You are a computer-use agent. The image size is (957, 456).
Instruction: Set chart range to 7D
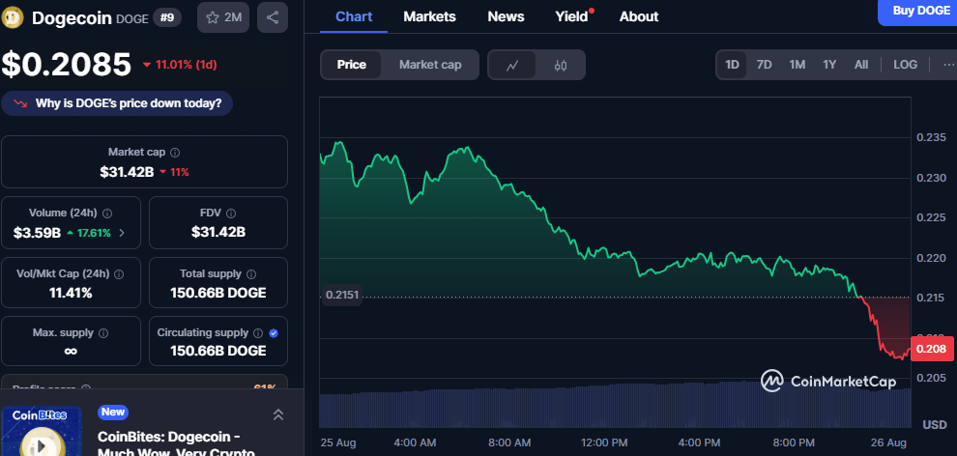(764, 65)
